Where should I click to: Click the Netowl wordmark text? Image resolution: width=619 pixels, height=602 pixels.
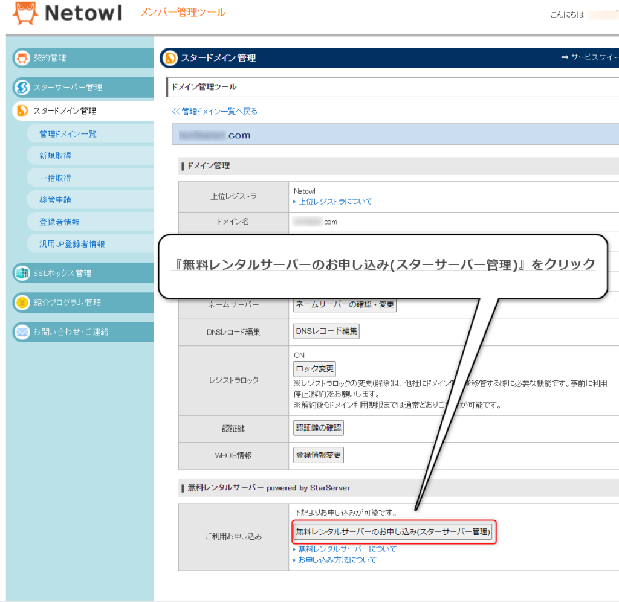pos(83,13)
